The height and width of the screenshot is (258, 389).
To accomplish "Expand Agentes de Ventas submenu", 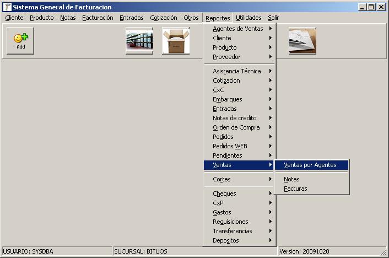I will [x=239, y=29].
